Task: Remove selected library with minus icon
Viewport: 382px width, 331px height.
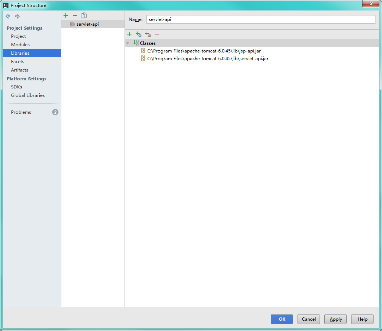Action: (x=75, y=15)
